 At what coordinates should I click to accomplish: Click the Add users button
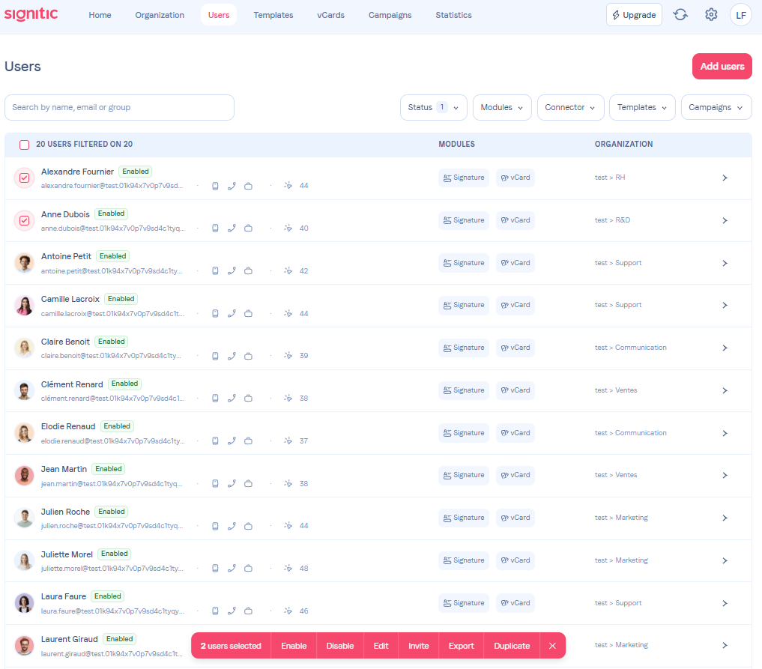coord(722,66)
